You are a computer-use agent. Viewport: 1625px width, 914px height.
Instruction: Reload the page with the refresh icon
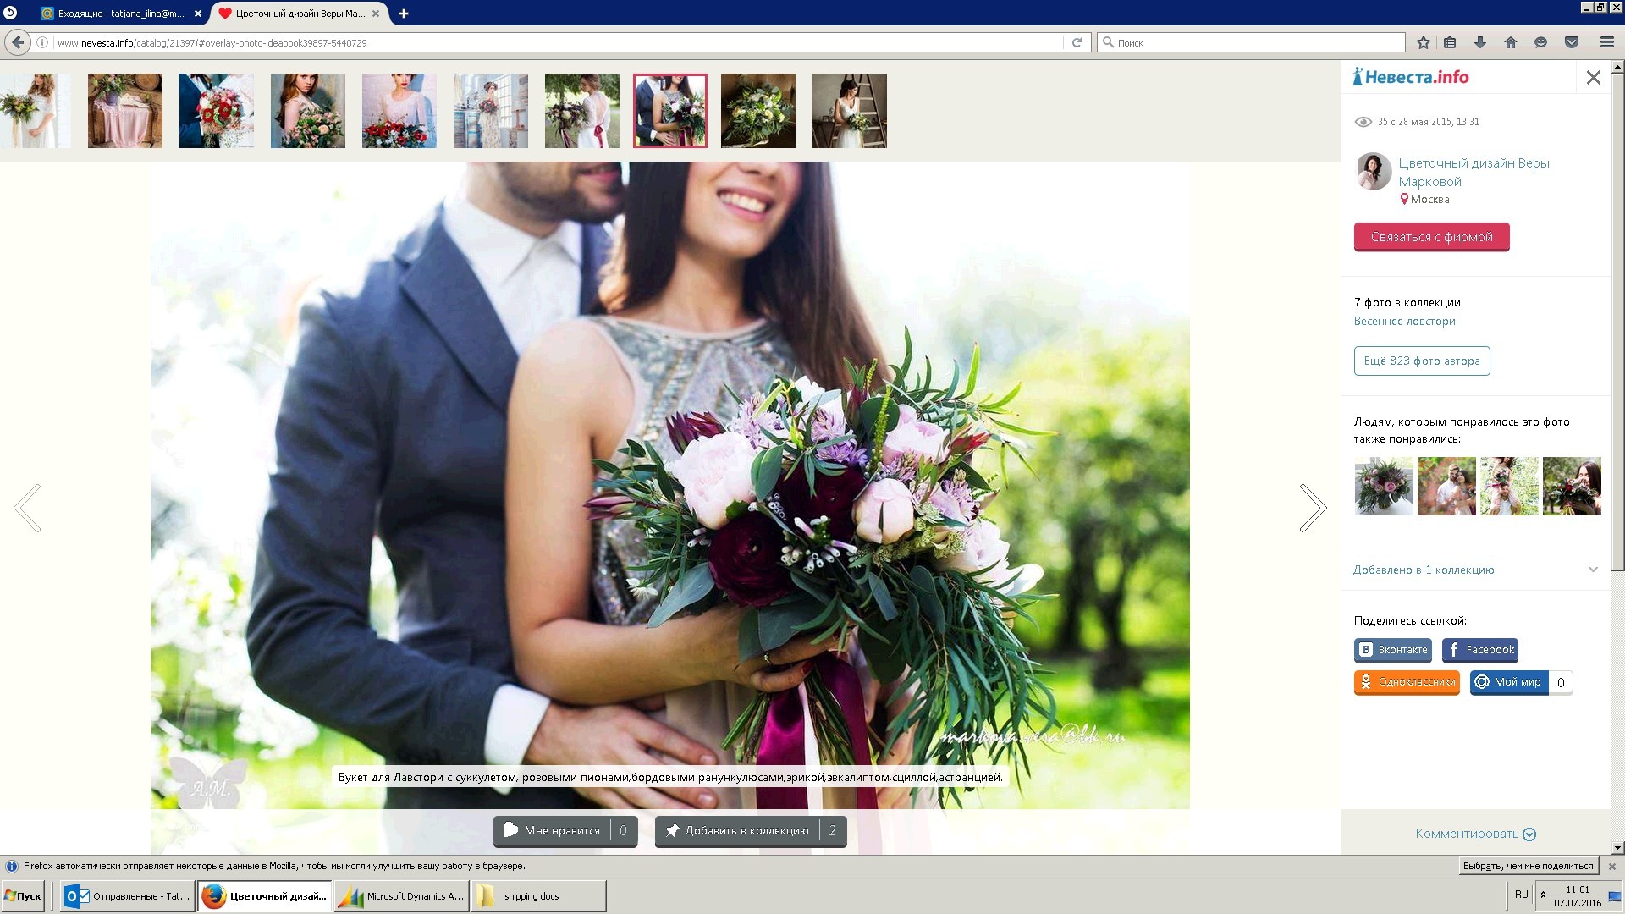[1077, 42]
